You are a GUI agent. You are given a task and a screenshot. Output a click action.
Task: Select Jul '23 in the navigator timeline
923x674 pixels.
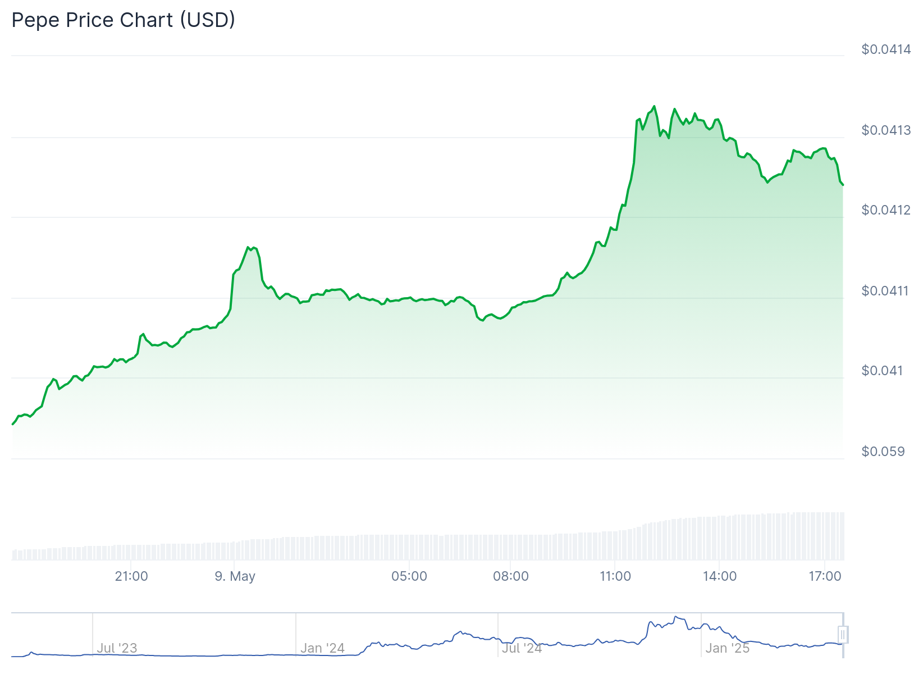117,648
